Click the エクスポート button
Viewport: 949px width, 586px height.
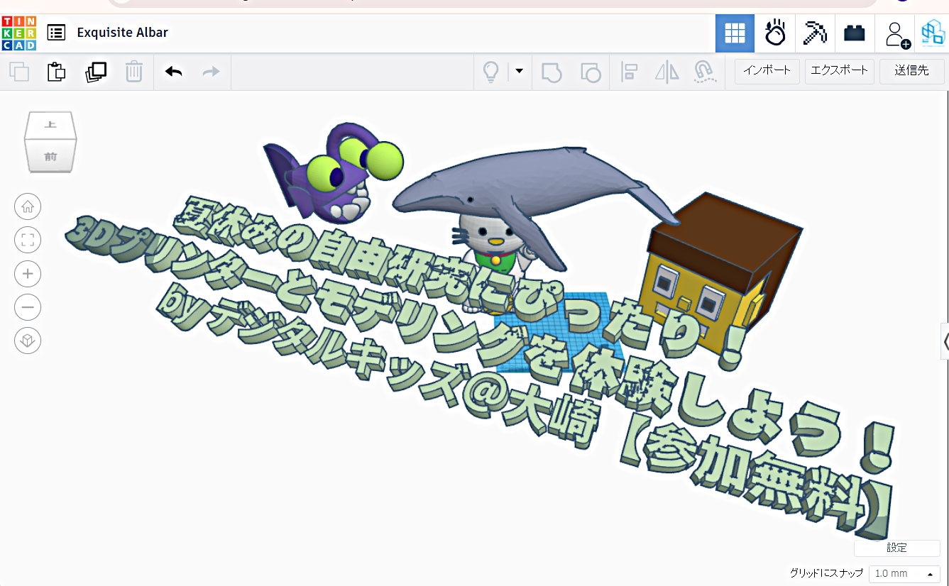(x=839, y=71)
